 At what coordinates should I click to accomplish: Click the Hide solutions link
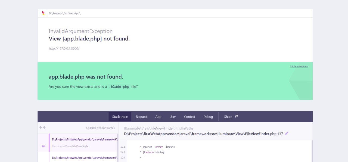click(299, 66)
